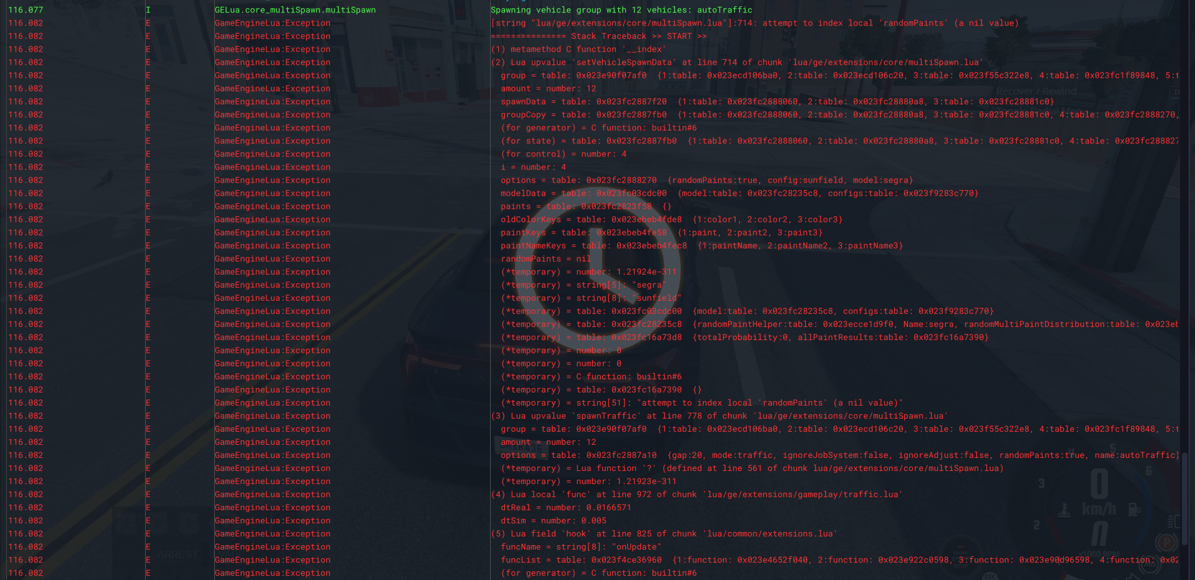Click the 'groupCopy = table' line
The width and height of the screenshot is (1195, 580).
840,115
